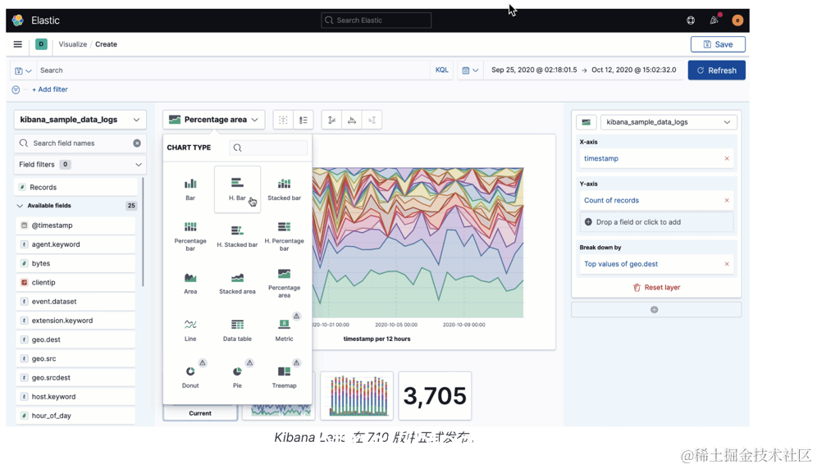Click the Save button
This screenshot has width=817, height=469.
(718, 44)
